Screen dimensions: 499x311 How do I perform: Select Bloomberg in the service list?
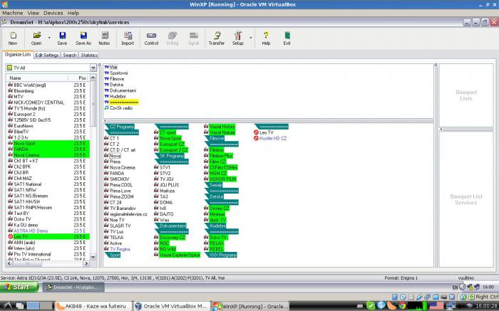[x=48, y=91]
